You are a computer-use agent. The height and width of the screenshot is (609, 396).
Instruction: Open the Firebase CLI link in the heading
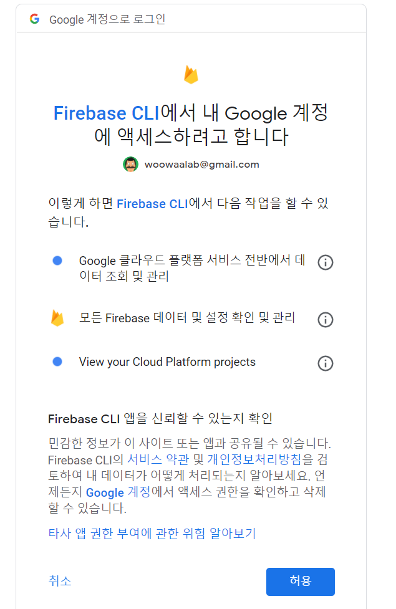[107, 113]
